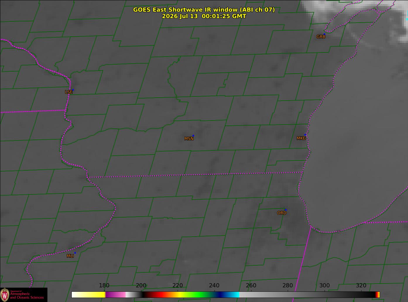Image resolution: width=408 pixels, height=302 pixels.
Task: Click the 300 label on the color scale
Action: click(324, 286)
